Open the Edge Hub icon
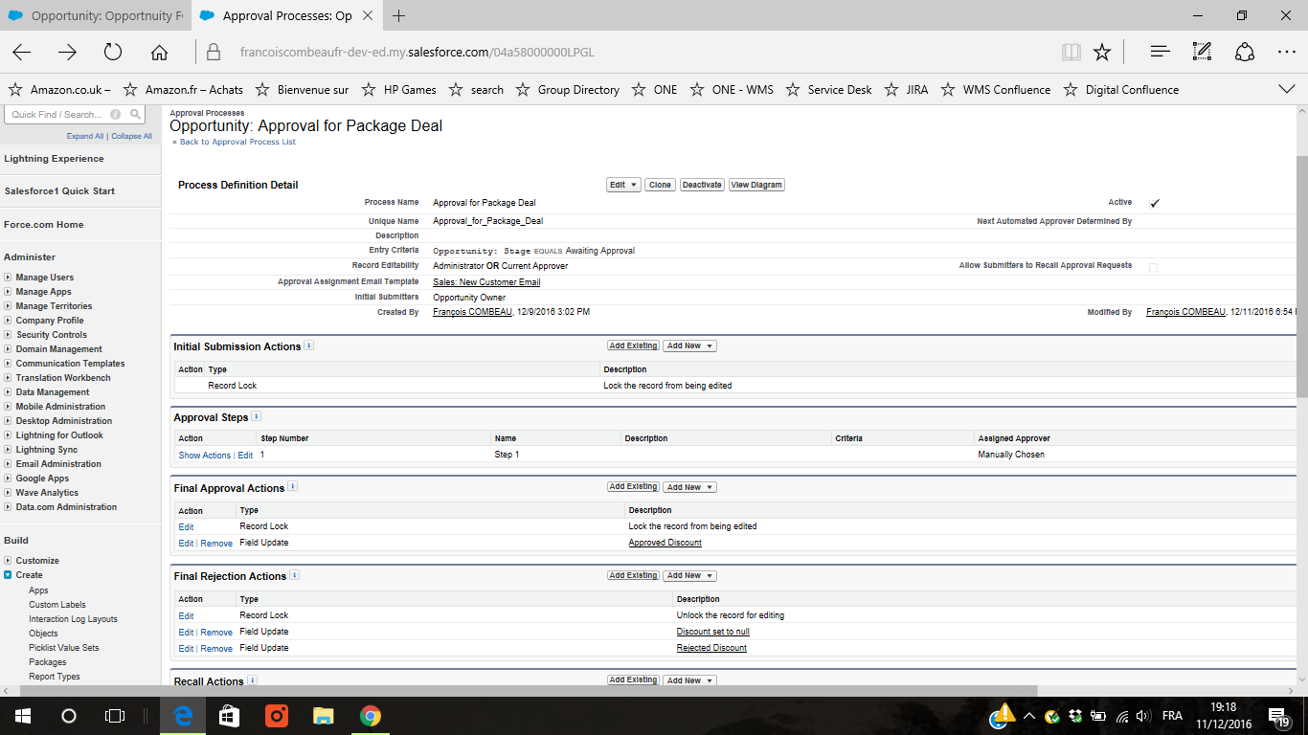 pos(1161,52)
